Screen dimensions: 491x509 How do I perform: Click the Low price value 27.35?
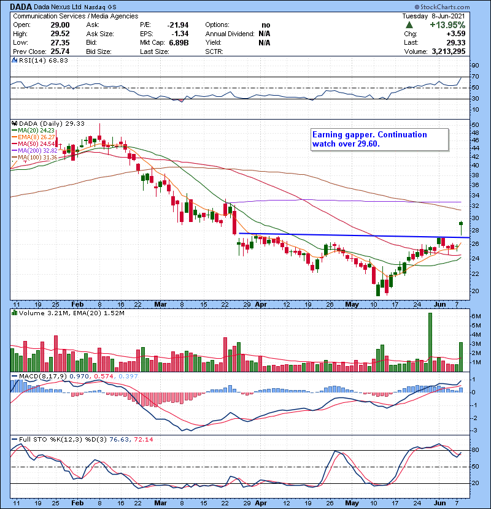pos(60,42)
